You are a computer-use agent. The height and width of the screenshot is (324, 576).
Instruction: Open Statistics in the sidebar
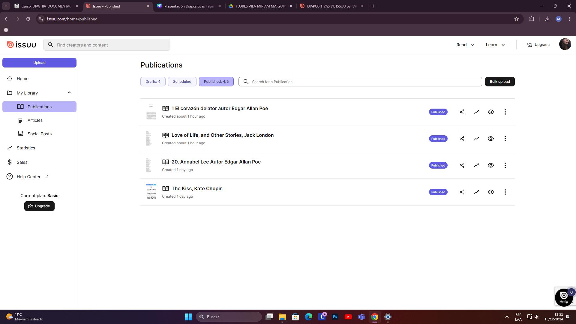[26, 148]
